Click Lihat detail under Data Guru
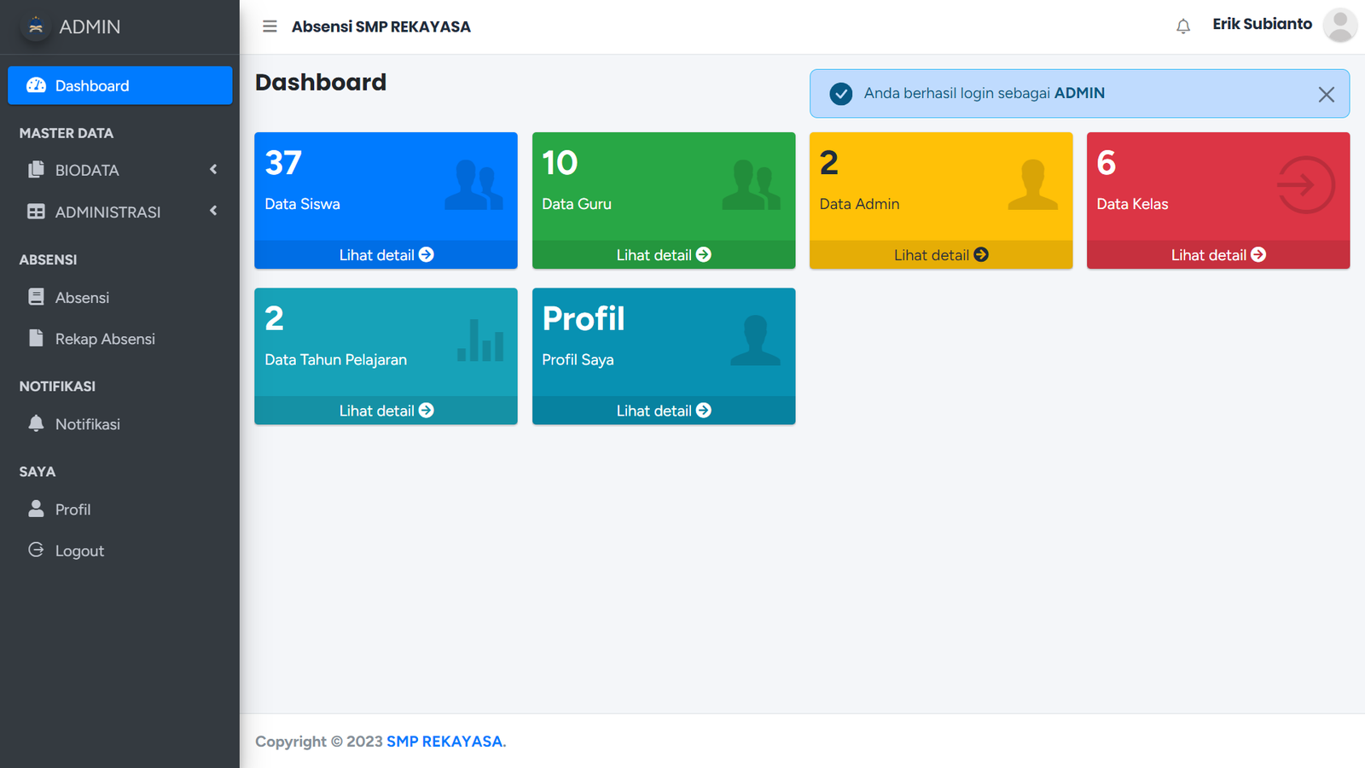This screenshot has height=768, width=1365. (663, 255)
